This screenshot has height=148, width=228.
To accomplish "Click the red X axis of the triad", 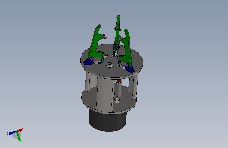I will coord(20,130).
